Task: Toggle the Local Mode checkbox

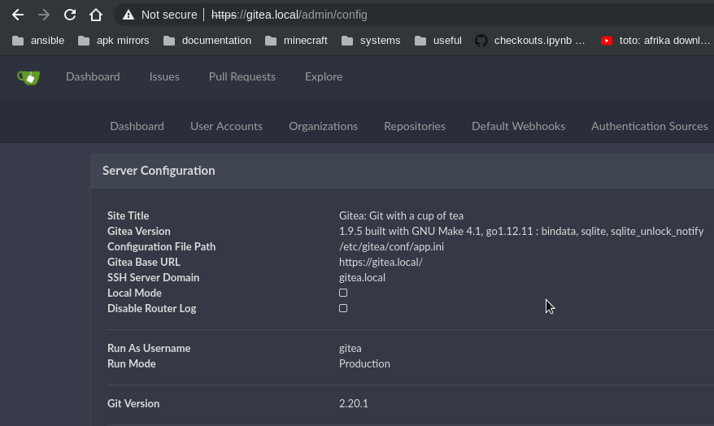Action: click(343, 293)
